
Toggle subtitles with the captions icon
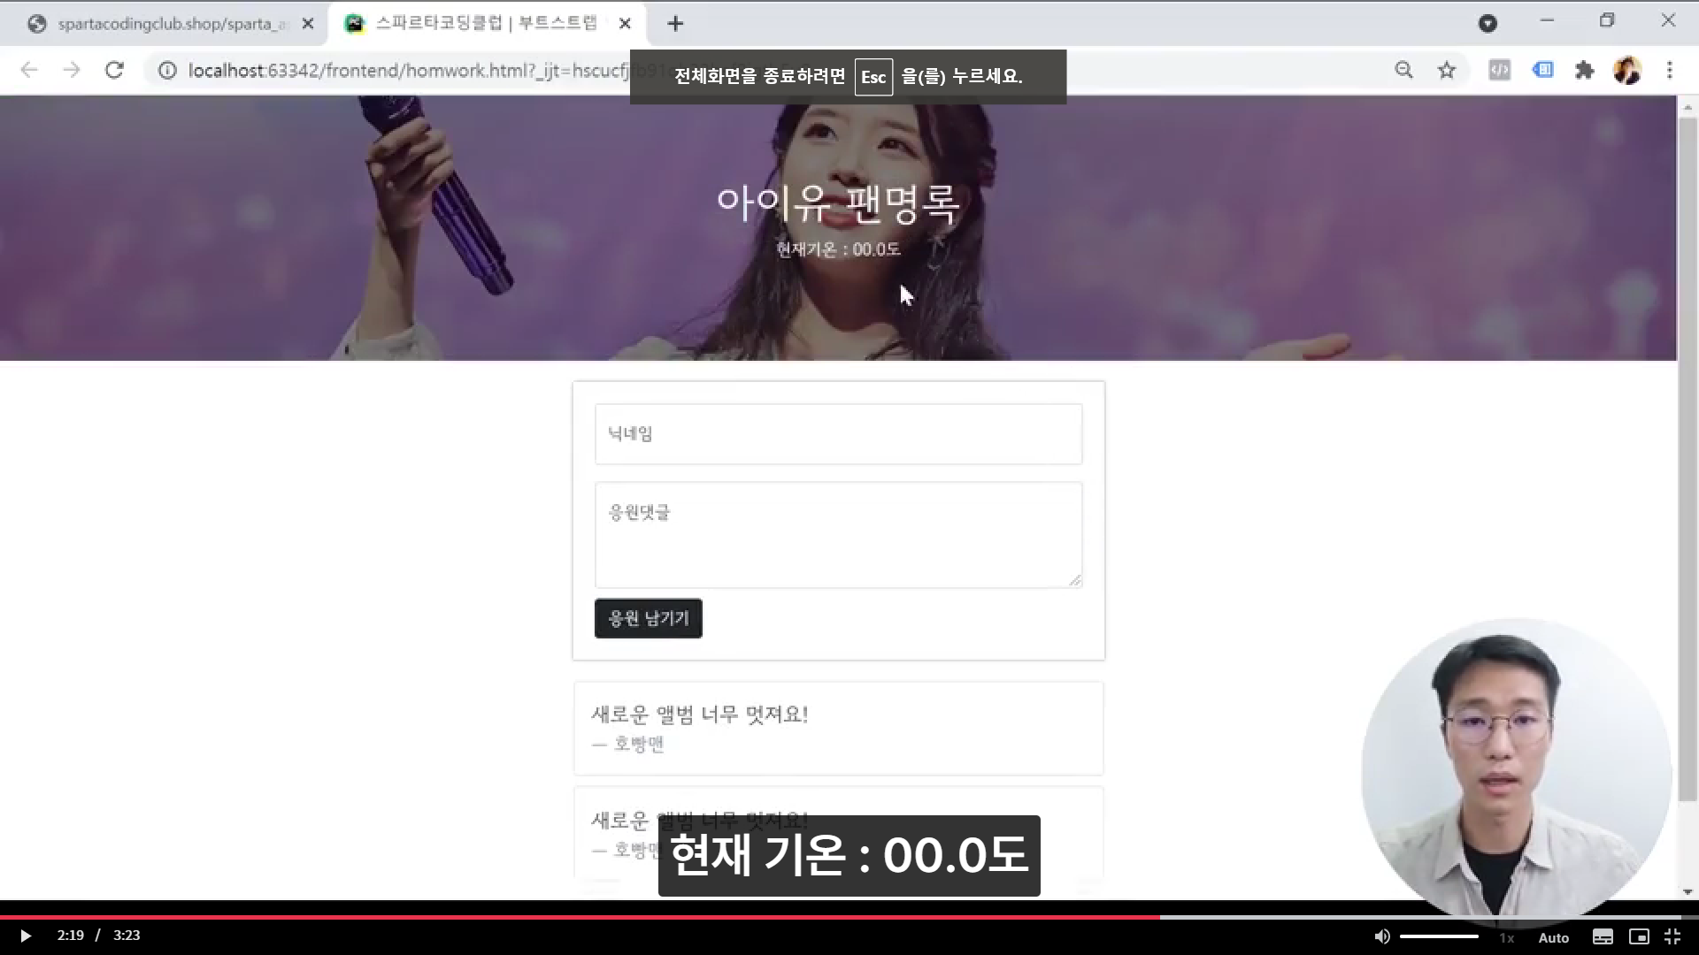[1603, 937]
